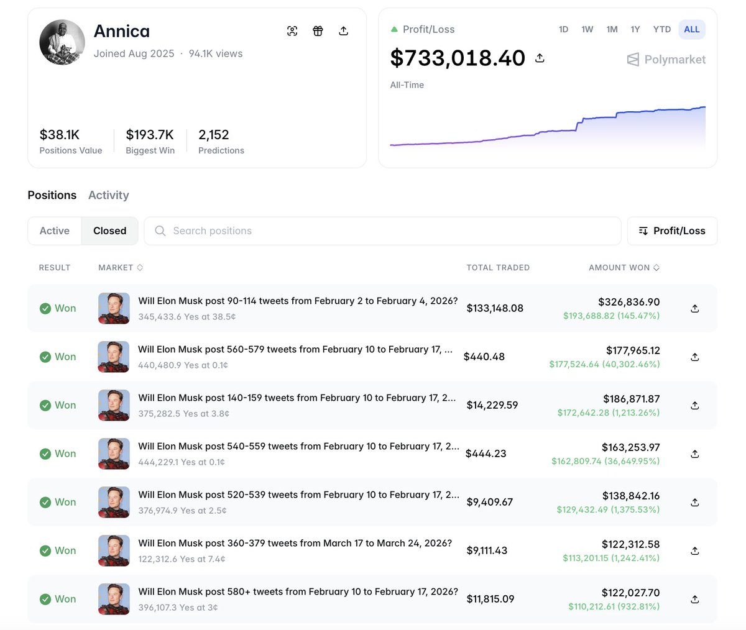
Task: Click the $133,148.08 total traded value
Action: point(495,308)
